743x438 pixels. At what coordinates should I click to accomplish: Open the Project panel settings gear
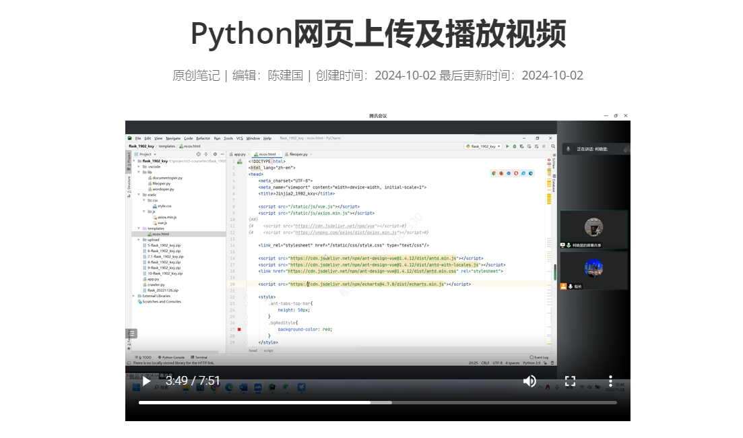point(215,154)
